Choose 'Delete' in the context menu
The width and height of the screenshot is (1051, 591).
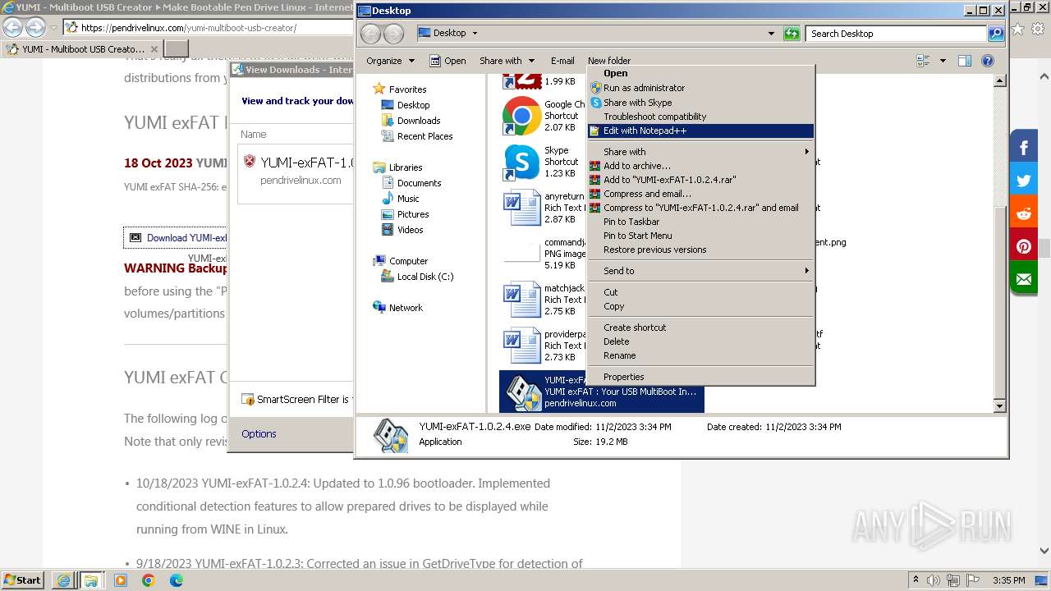click(x=700, y=341)
